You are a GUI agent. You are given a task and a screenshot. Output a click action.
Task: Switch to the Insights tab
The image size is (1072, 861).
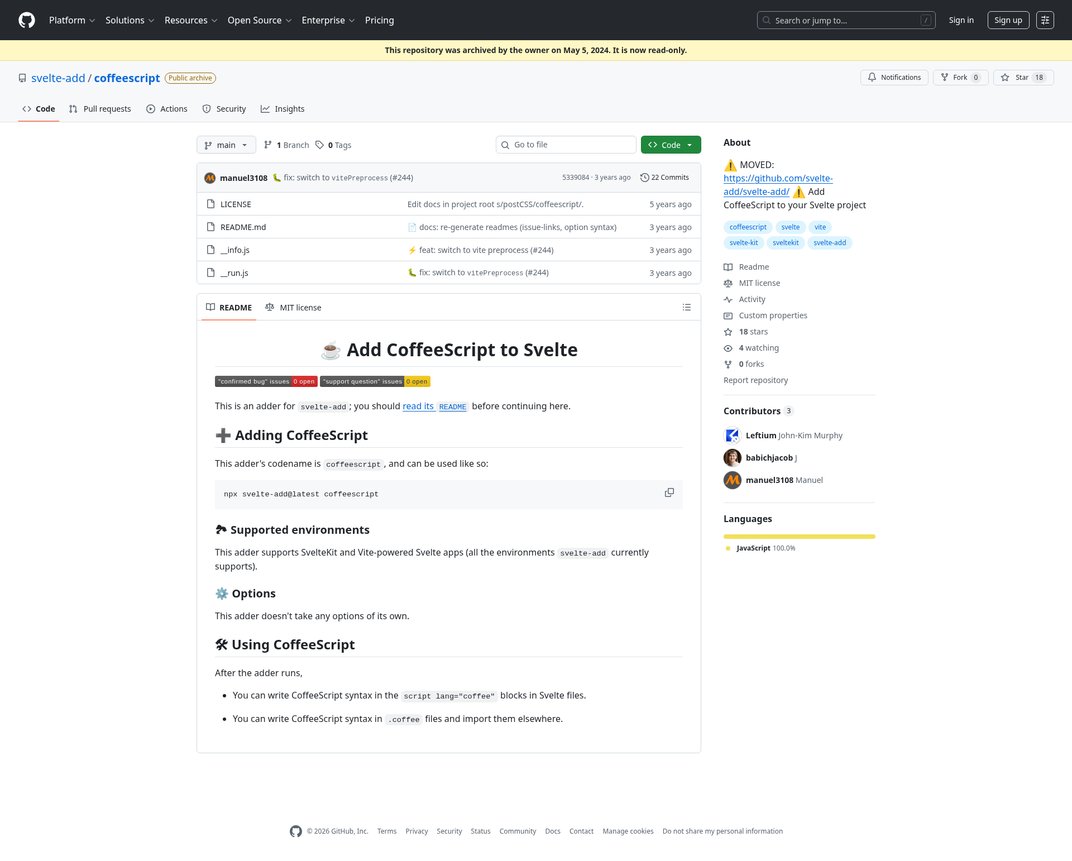[x=283, y=109]
